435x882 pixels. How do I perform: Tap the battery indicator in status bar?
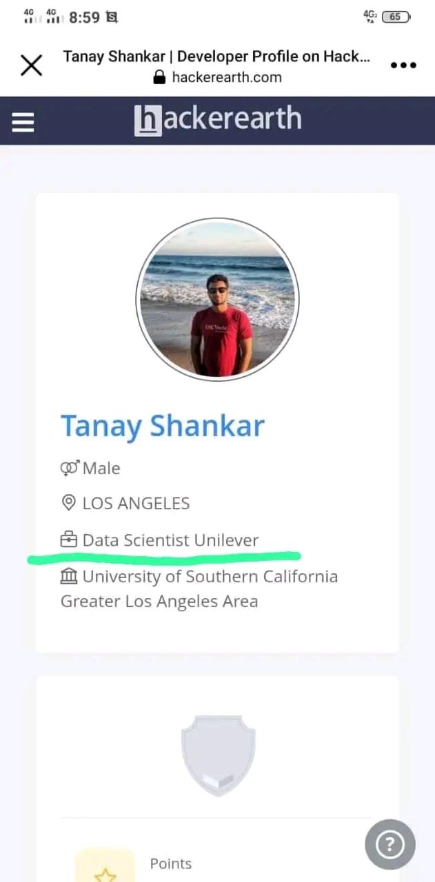pos(395,17)
